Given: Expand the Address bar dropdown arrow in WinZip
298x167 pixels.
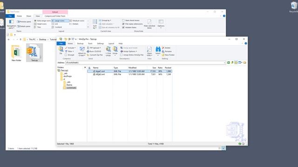Looking at the screenshot, I should 224,63.
